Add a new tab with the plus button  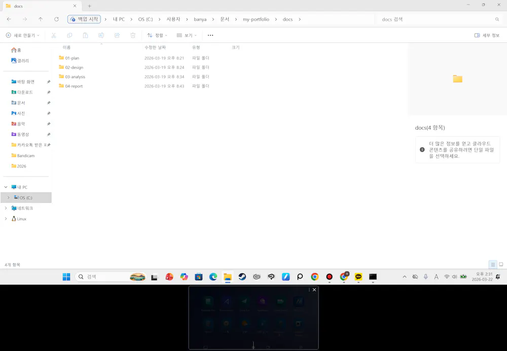[x=90, y=6]
